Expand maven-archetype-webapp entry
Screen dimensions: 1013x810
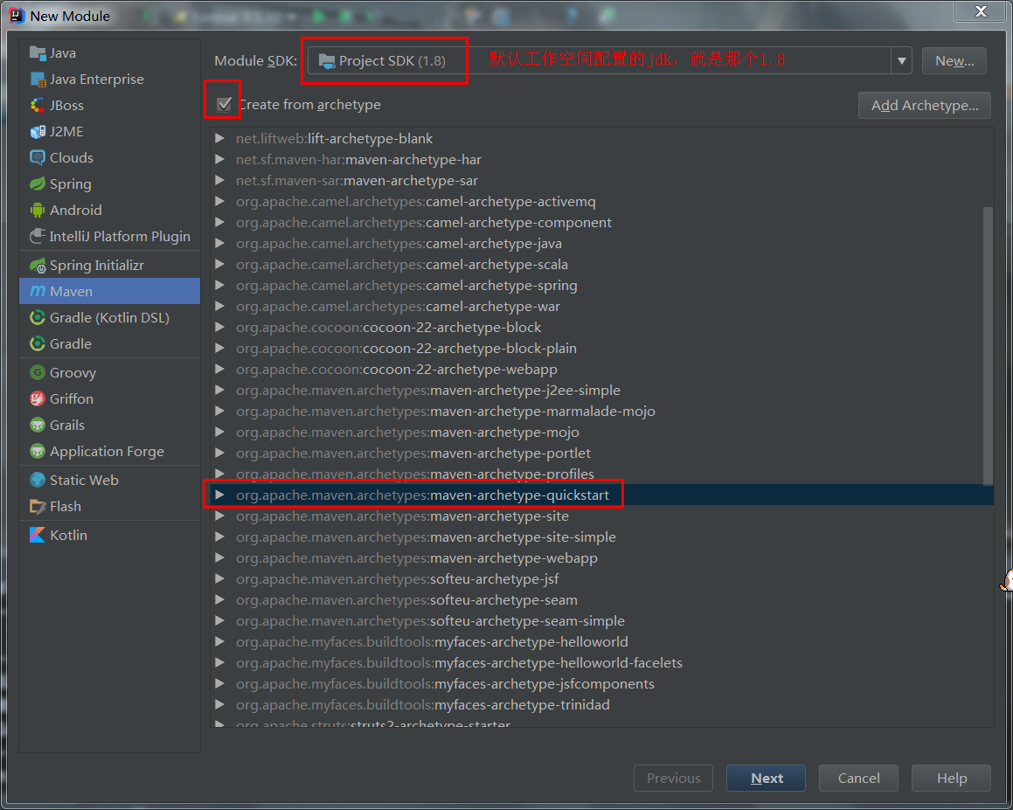point(219,557)
